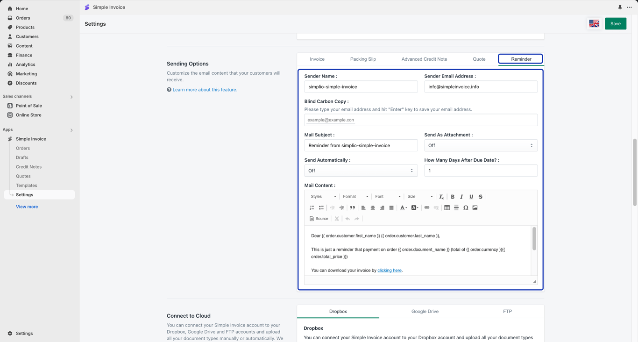Toggle underline formatting
Screen dimensions: 638x342
click(x=471, y=197)
